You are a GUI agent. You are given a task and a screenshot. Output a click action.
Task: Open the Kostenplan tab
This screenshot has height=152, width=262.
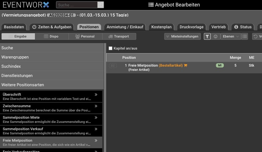[x=161, y=27]
